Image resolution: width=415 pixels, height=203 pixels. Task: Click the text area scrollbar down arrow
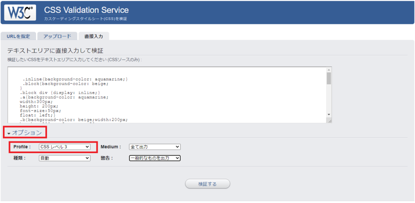click(329, 115)
